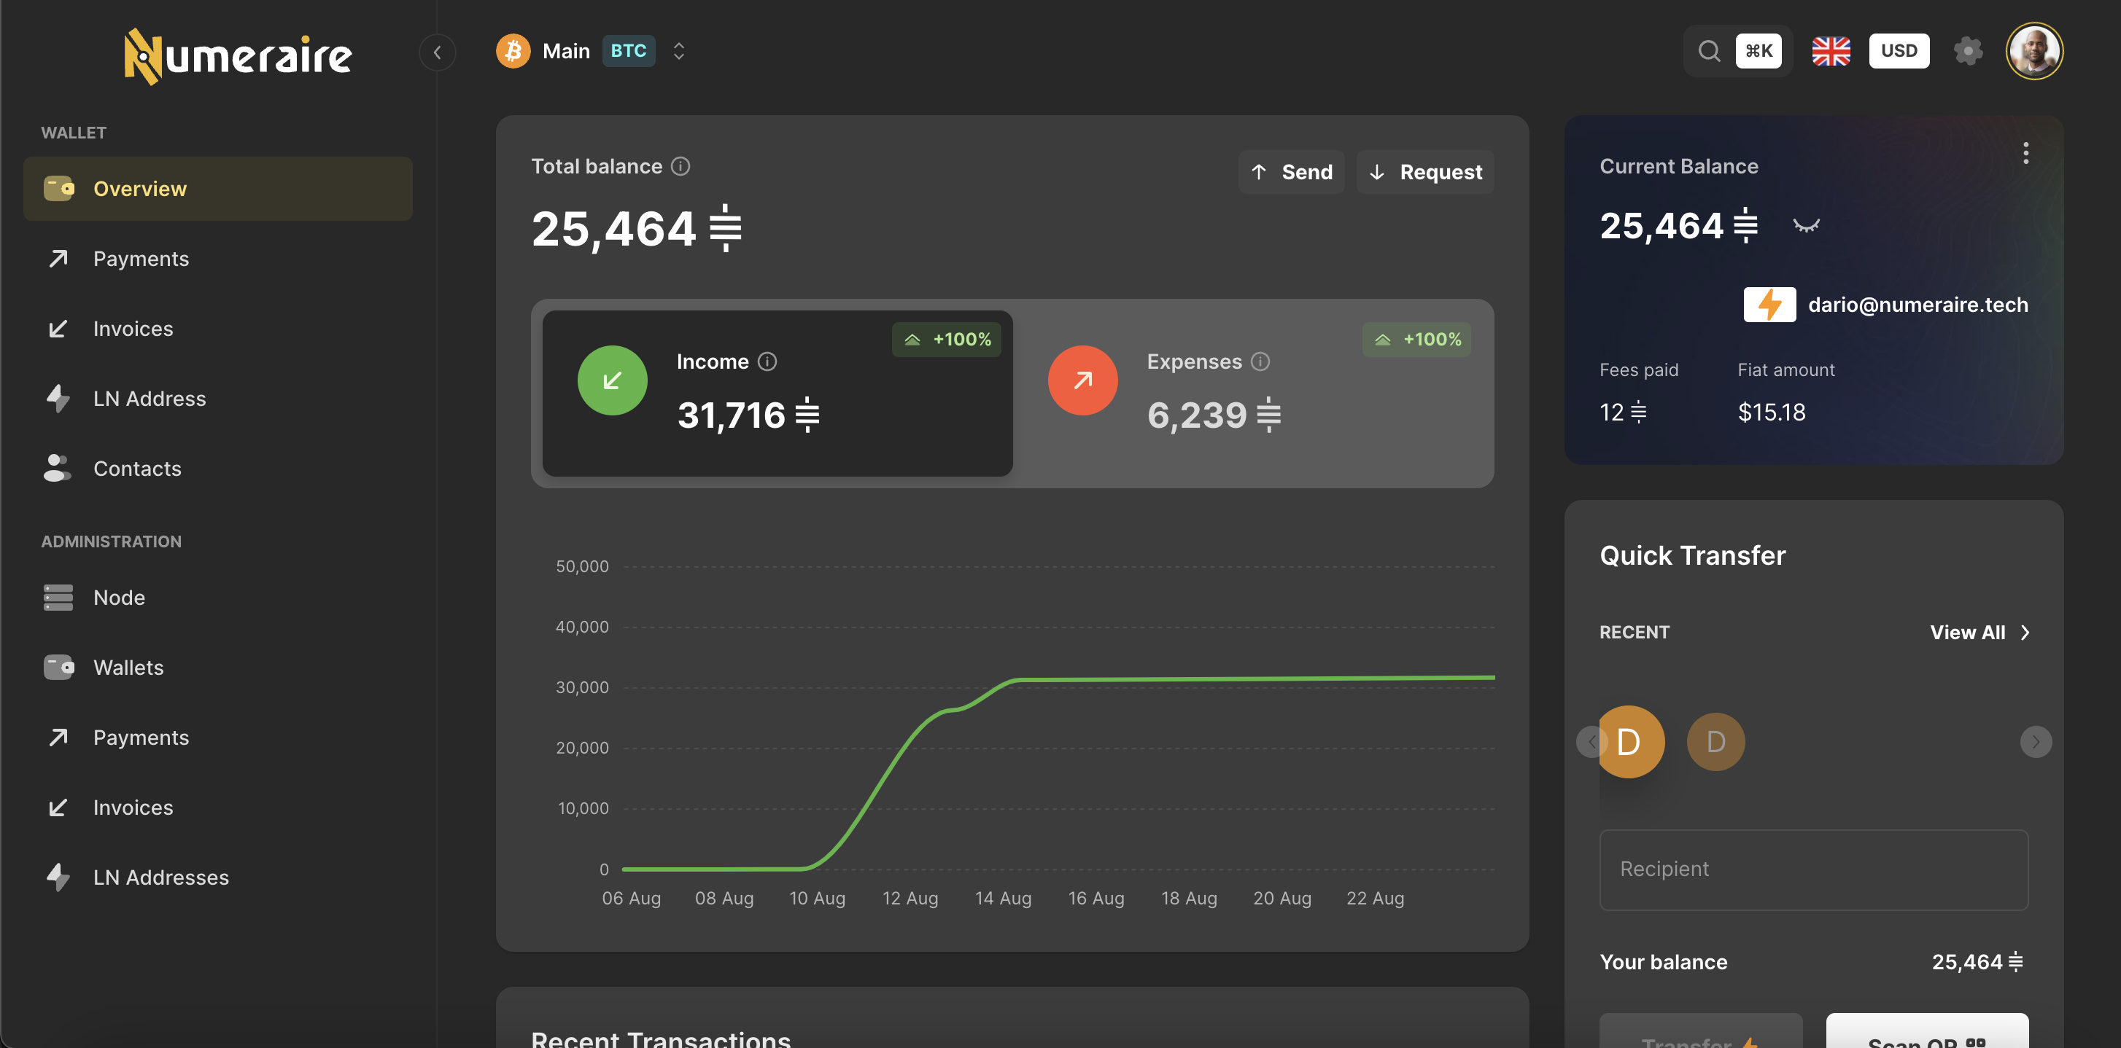Click the Total balance info icon
Screen dimensions: 2121x1048
tap(680, 166)
